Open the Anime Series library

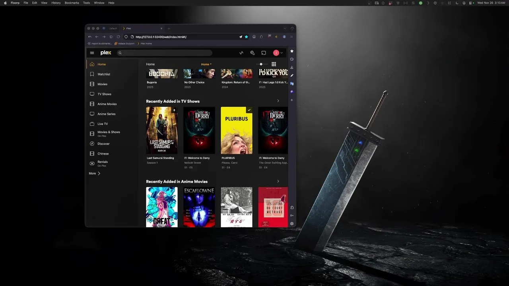112,114
